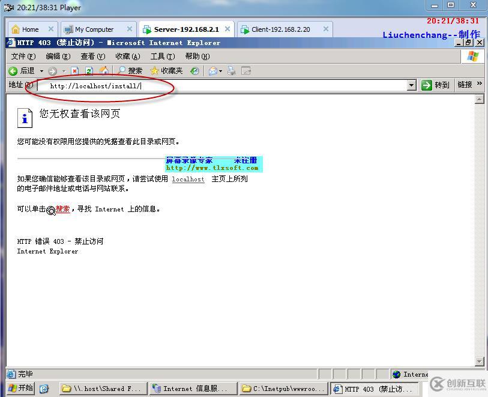Open the 文件(F) menu
The height and width of the screenshot is (397, 488).
(23, 56)
